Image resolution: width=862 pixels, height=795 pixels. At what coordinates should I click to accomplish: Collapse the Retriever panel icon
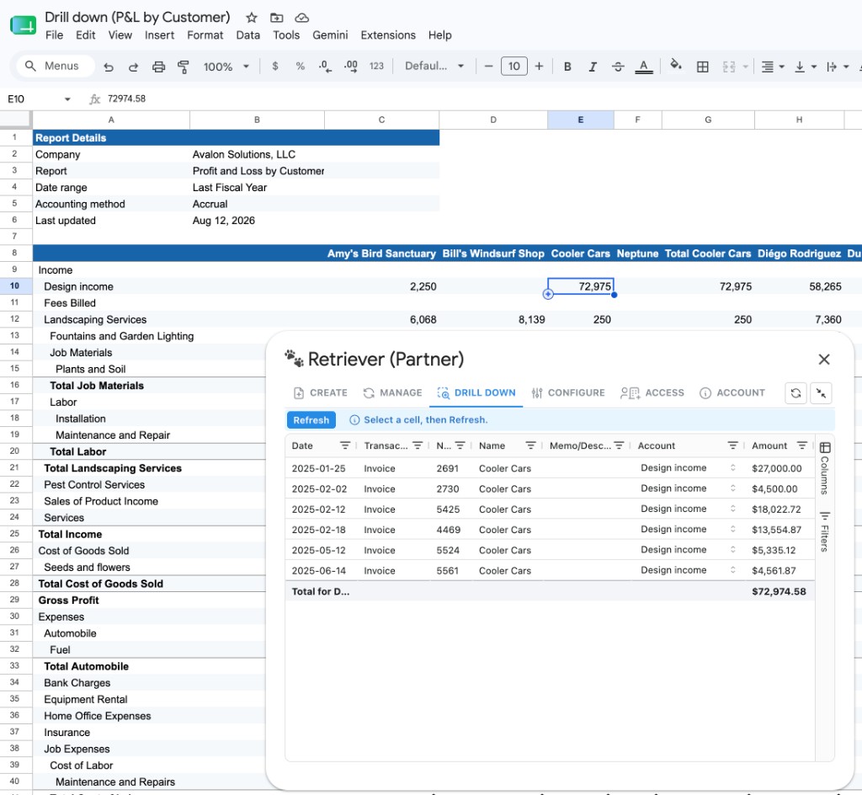(x=821, y=392)
